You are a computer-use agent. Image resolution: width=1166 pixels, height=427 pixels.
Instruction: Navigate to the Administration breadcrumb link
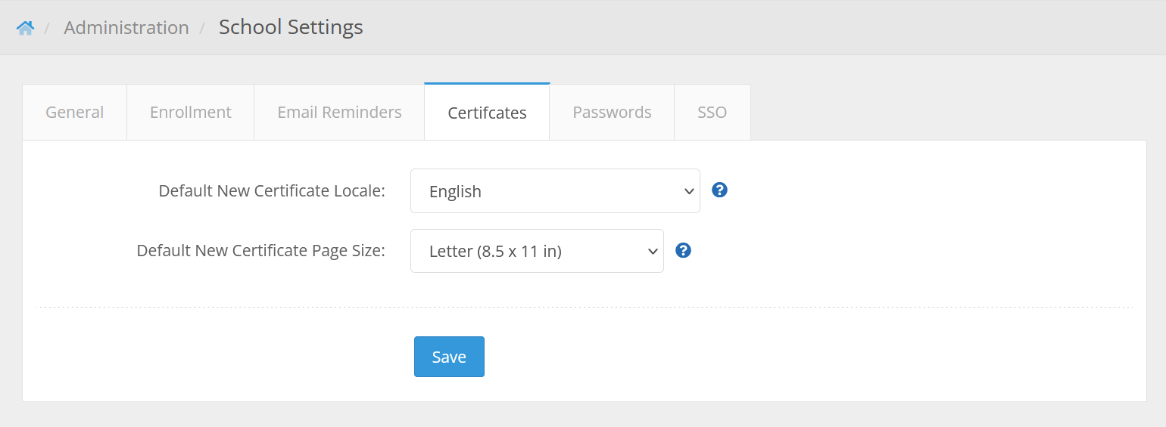tap(126, 28)
